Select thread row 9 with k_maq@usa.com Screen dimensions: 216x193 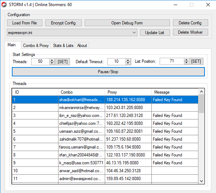(x=105, y=163)
